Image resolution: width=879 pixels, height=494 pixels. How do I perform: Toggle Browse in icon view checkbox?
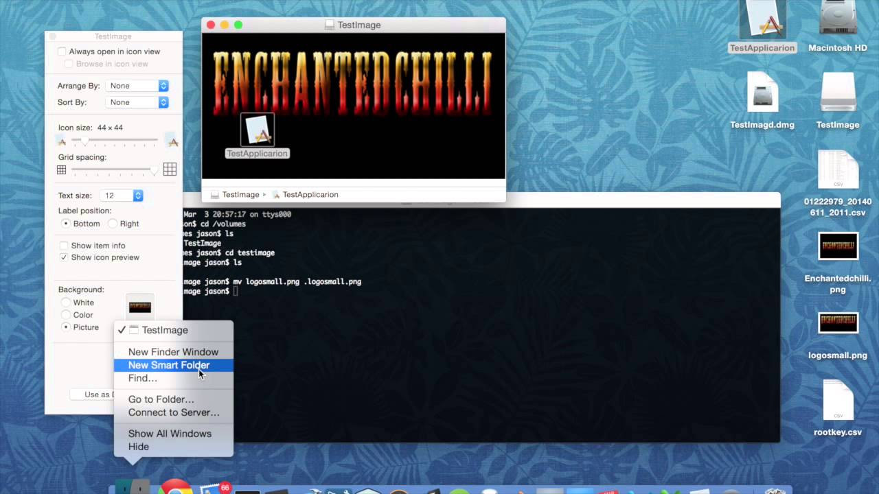69,64
